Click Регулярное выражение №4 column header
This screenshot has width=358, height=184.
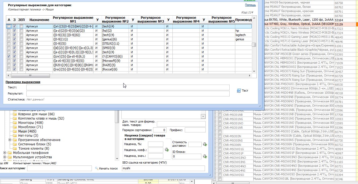tap(186, 20)
